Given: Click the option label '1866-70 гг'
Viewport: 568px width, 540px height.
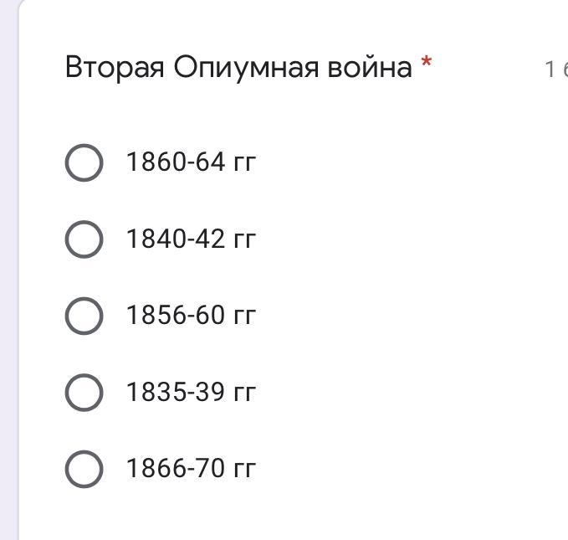Looking at the screenshot, I should tap(191, 469).
